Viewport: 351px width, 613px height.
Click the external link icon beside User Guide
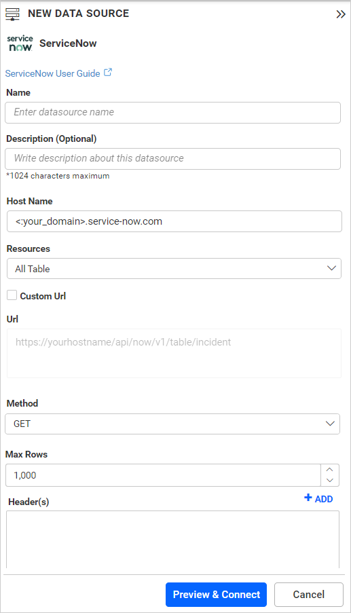108,73
